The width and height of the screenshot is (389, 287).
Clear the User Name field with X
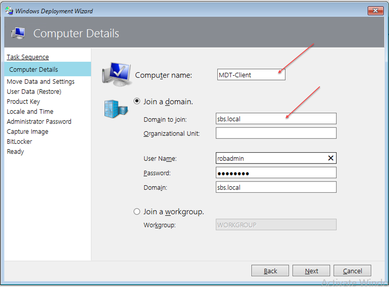[330, 158]
